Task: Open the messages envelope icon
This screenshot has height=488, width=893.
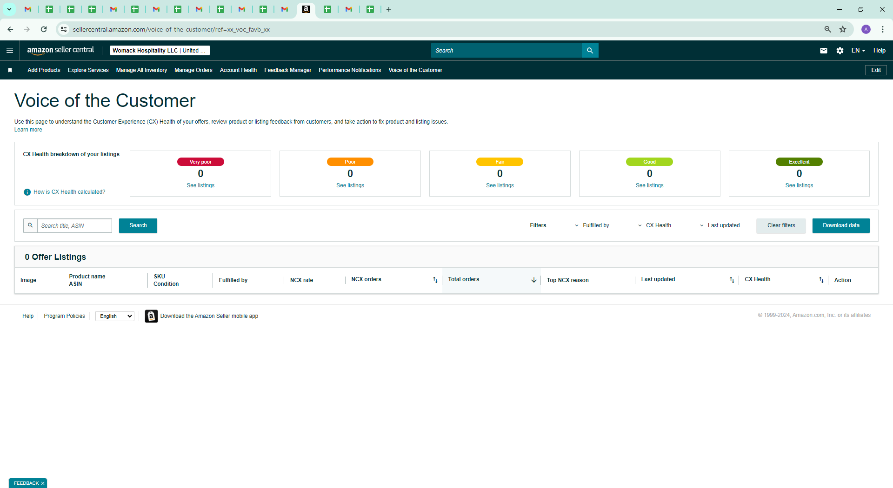Action: (823, 51)
